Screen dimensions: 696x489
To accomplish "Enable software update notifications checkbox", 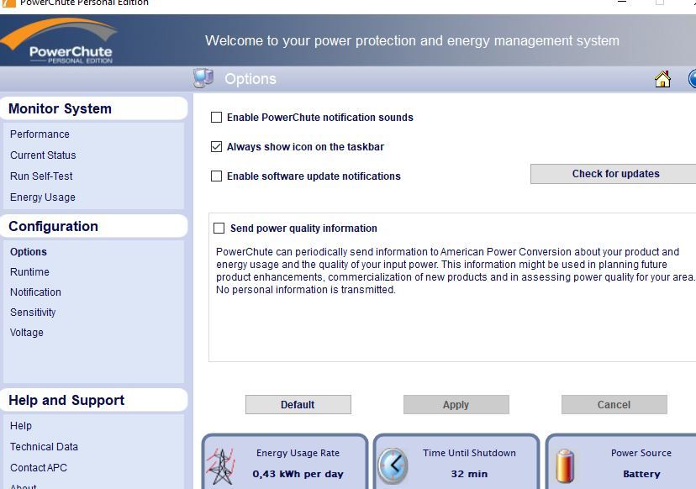I will 216,176.
